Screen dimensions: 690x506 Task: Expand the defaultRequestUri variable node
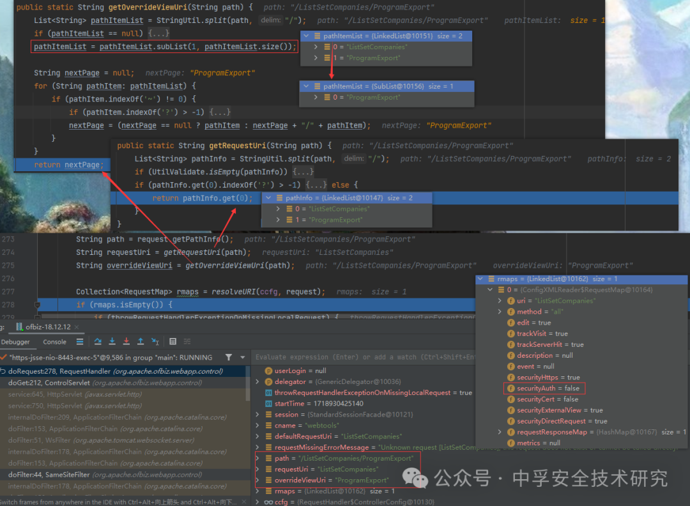(x=257, y=436)
